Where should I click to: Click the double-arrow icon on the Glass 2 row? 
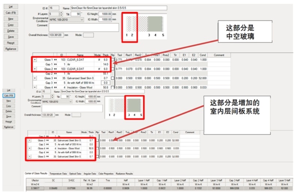tap(56, 69)
